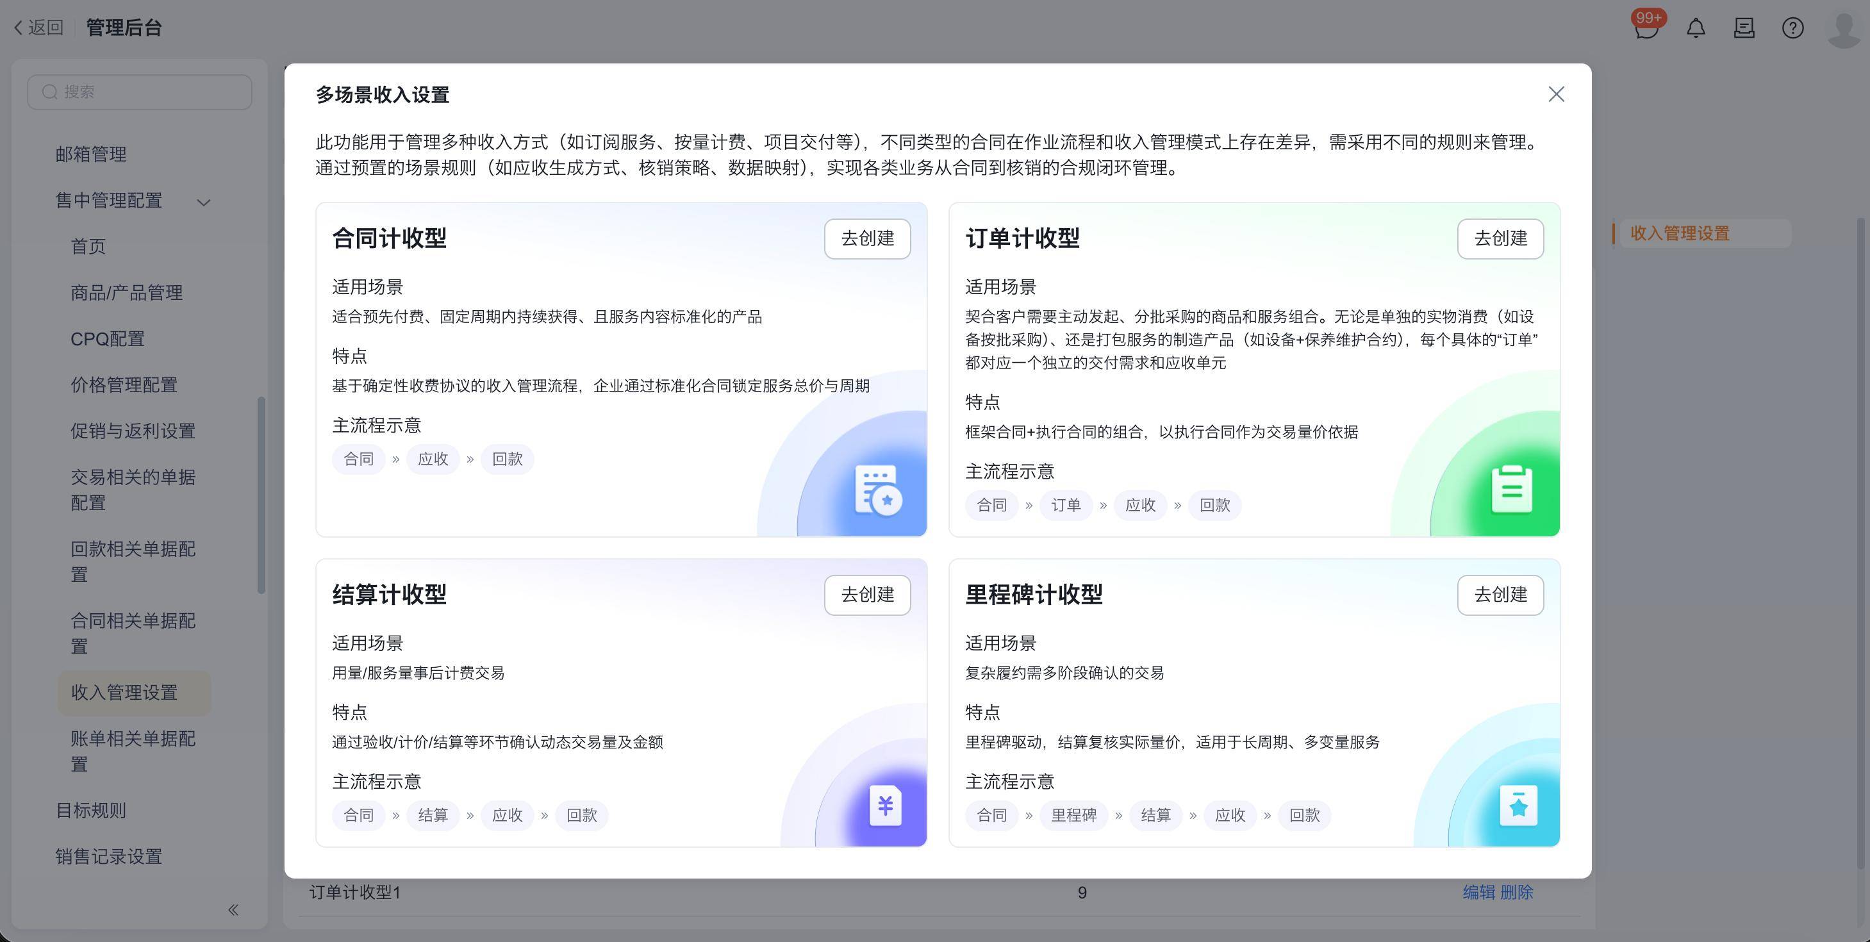
Task: Click the contacts/card icon in the top bar
Action: click(x=1744, y=28)
